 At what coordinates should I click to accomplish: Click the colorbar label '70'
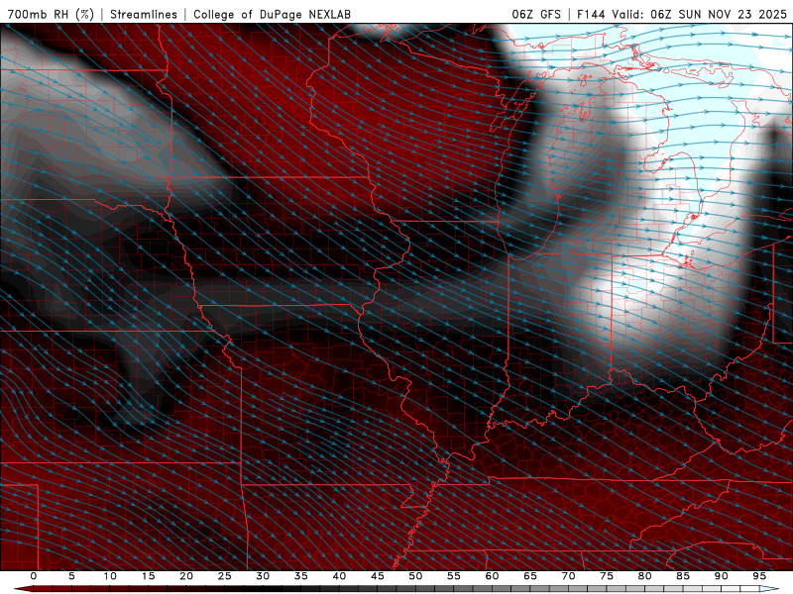pyautogui.click(x=568, y=576)
